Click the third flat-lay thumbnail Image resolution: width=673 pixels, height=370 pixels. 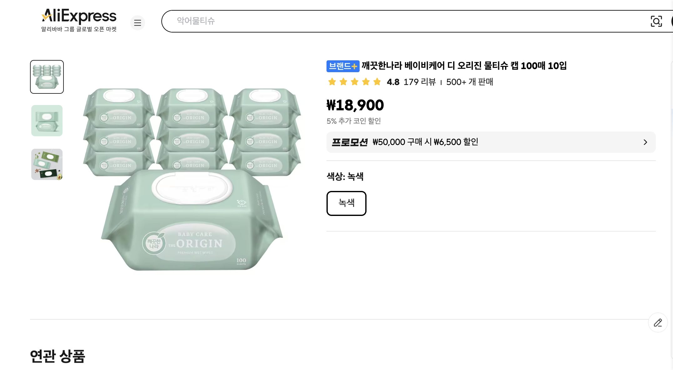point(46,165)
